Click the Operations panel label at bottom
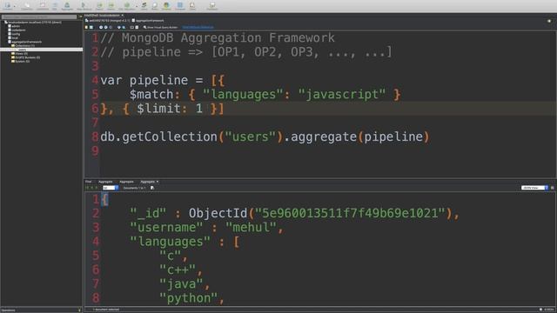Viewport: 557px width, 313px height. click(9, 310)
